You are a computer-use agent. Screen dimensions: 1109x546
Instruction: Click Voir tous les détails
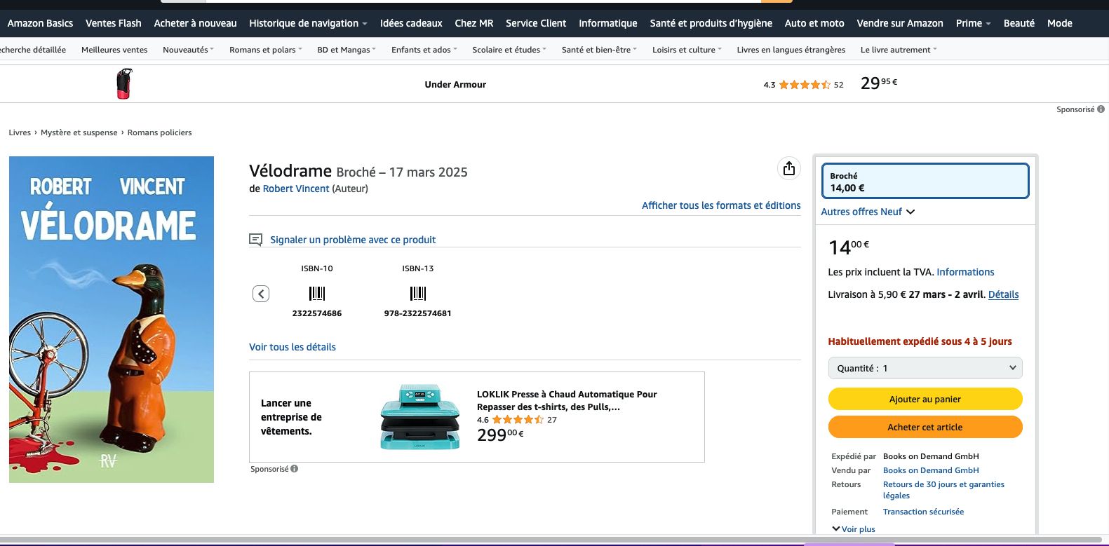tap(293, 347)
